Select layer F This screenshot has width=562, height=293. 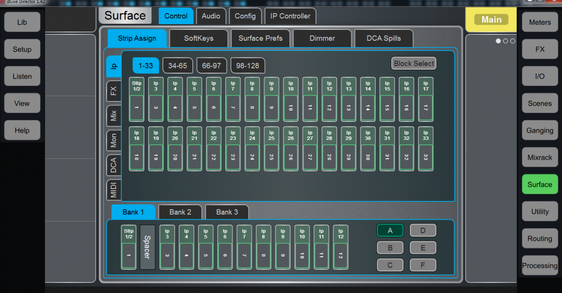(423, 265)
